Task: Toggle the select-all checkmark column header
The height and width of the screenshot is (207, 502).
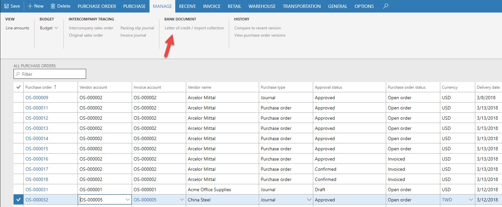Action: pyautogui.click(x=18, y=87)
